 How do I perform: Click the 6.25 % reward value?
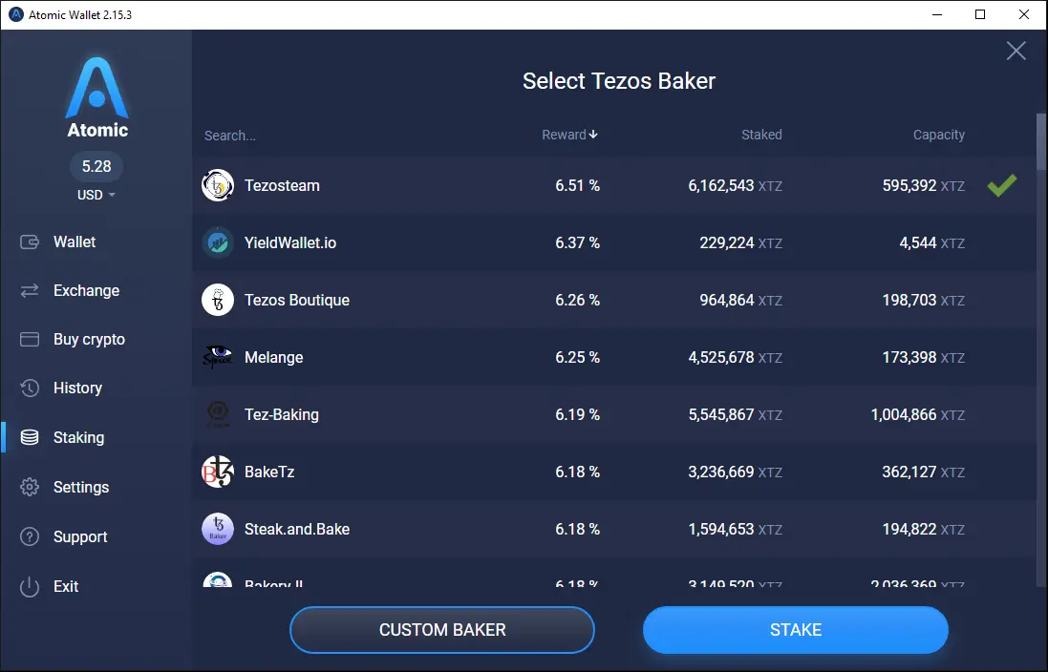[577, 357]
